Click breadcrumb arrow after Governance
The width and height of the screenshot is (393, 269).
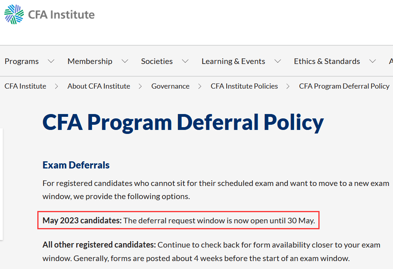pos(200,86)
